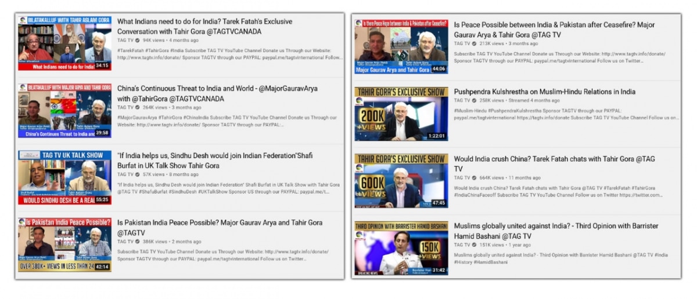Click verified badge on the 213K views video
697x299 pixels.
pyautogui.click(x=475, y=43)
